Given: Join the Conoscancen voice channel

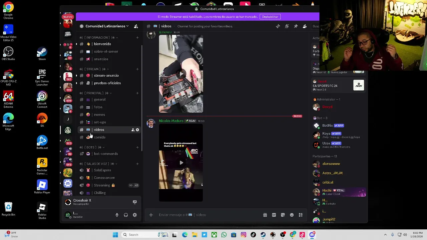Looking at the screenshot, I should pyautogui.click(x=109, y=178).
